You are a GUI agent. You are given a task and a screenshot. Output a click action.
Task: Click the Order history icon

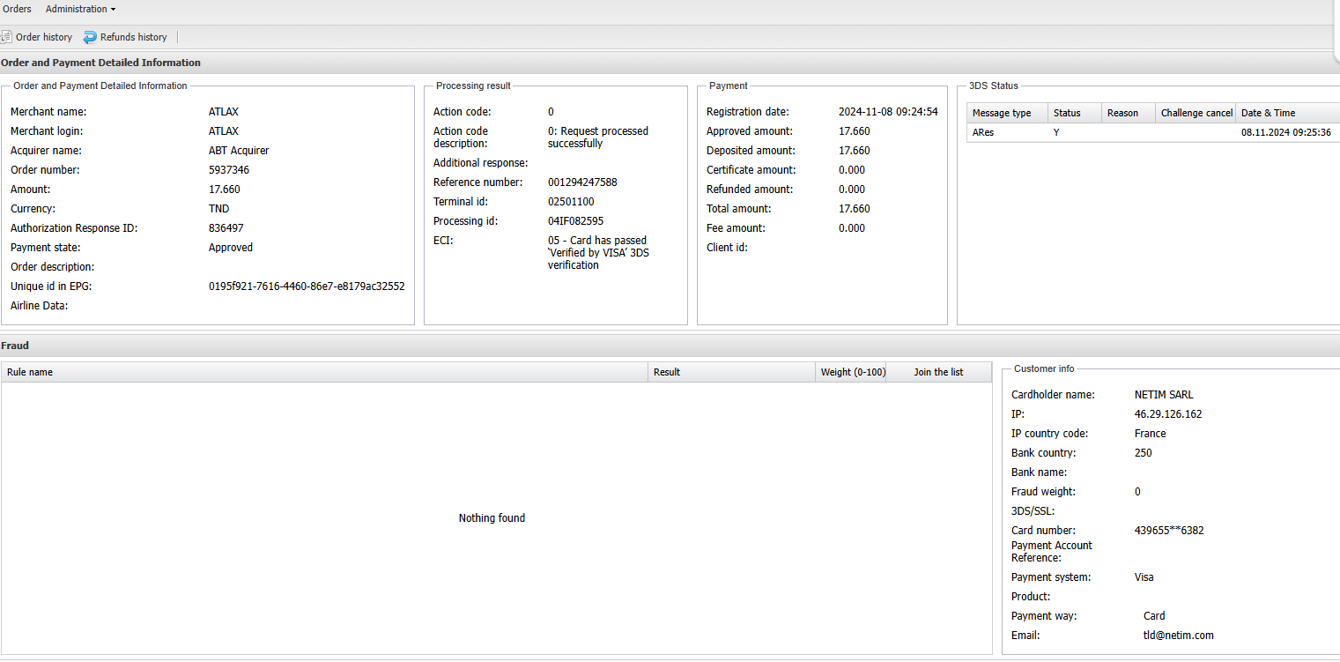coord(5,37)
